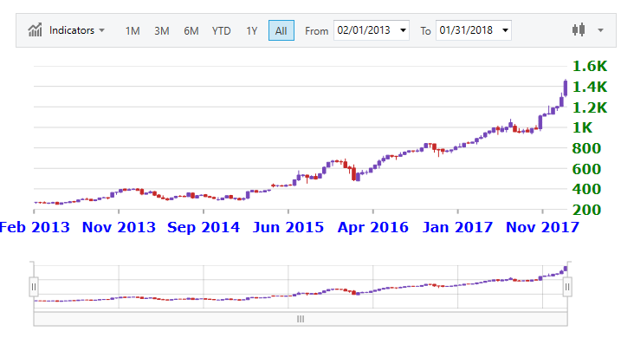The width and height of the screenshot is (621, 338).
Task: Open the To date picker arrow
Action: (505, 30)
